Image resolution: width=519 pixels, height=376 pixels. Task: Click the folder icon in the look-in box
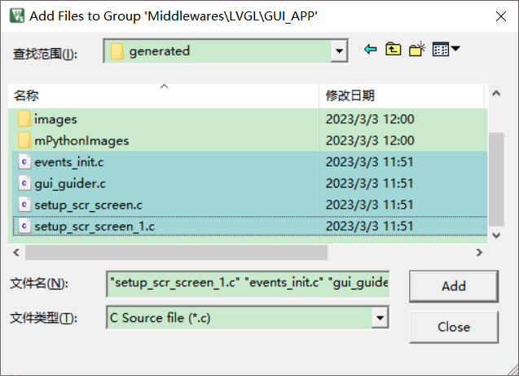pyautogui.click(x=117, y=51)
